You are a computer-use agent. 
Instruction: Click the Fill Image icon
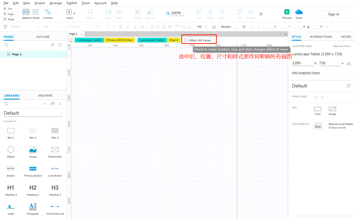pyautogui.click(x=332, y=109)
